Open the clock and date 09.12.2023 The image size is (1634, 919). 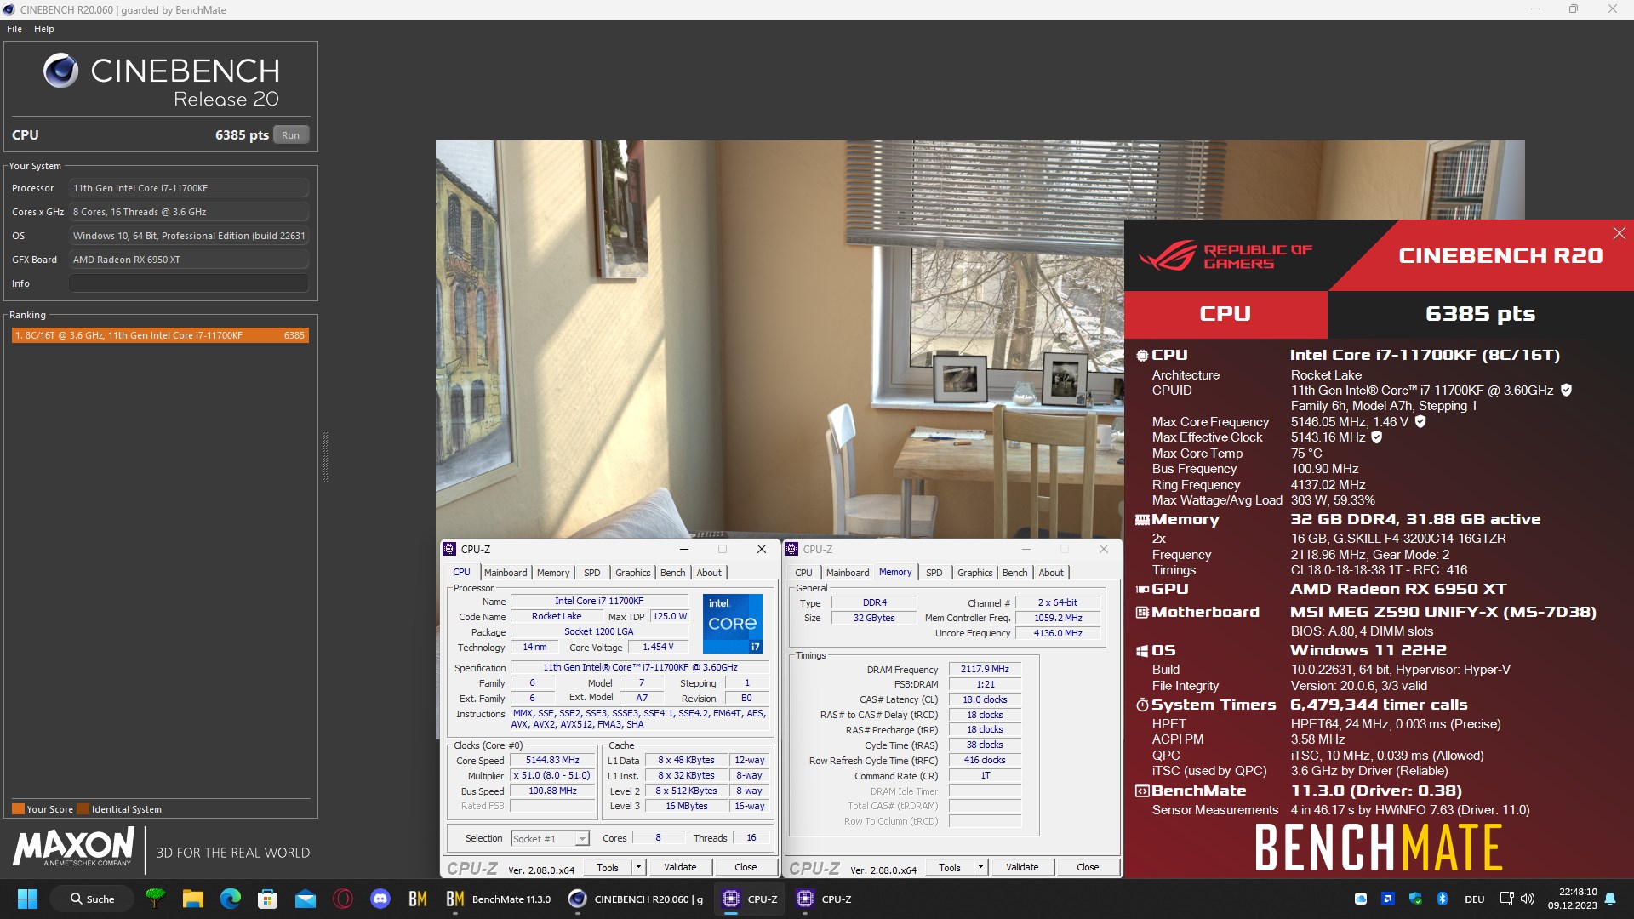click(1572, 899)
